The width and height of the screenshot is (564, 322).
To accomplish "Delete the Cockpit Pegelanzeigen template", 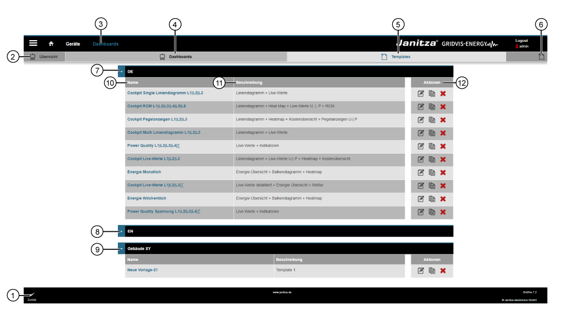I will (x=443, y=120).
